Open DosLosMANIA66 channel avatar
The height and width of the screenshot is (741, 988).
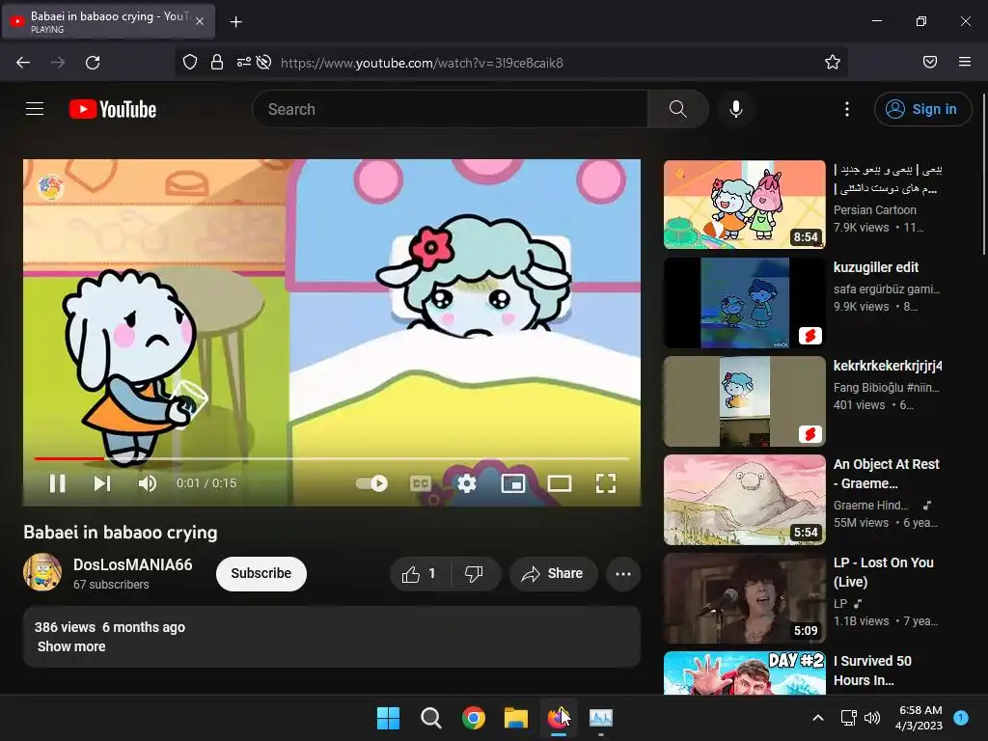42,572
